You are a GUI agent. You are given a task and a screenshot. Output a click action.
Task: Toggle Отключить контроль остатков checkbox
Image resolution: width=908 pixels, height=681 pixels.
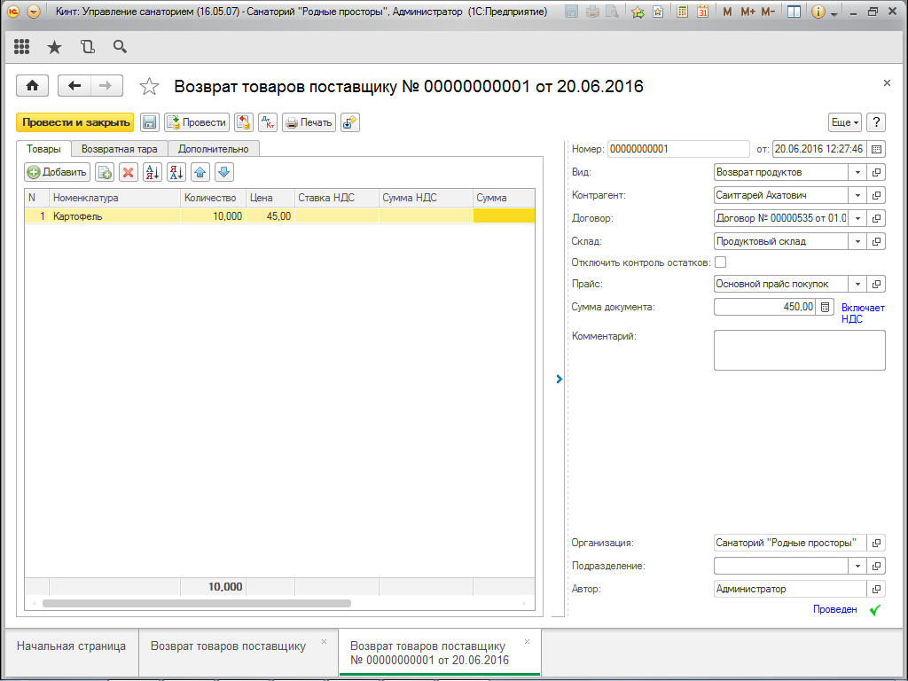(x=720, y=262)
